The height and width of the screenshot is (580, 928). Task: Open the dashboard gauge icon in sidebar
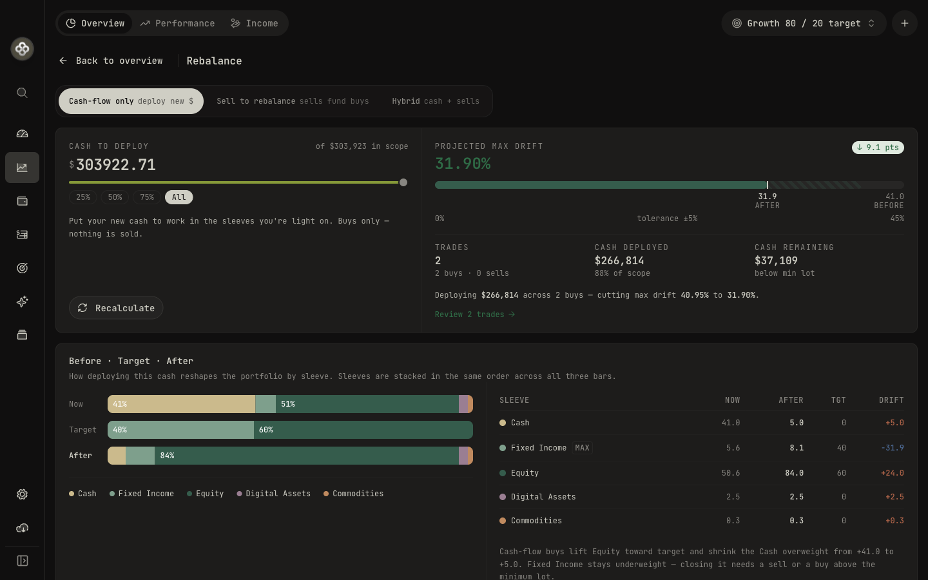pyautogui.click(x=22, y=134)
